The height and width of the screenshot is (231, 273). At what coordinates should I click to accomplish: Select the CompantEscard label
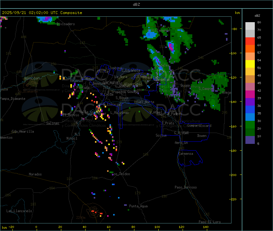199,126
